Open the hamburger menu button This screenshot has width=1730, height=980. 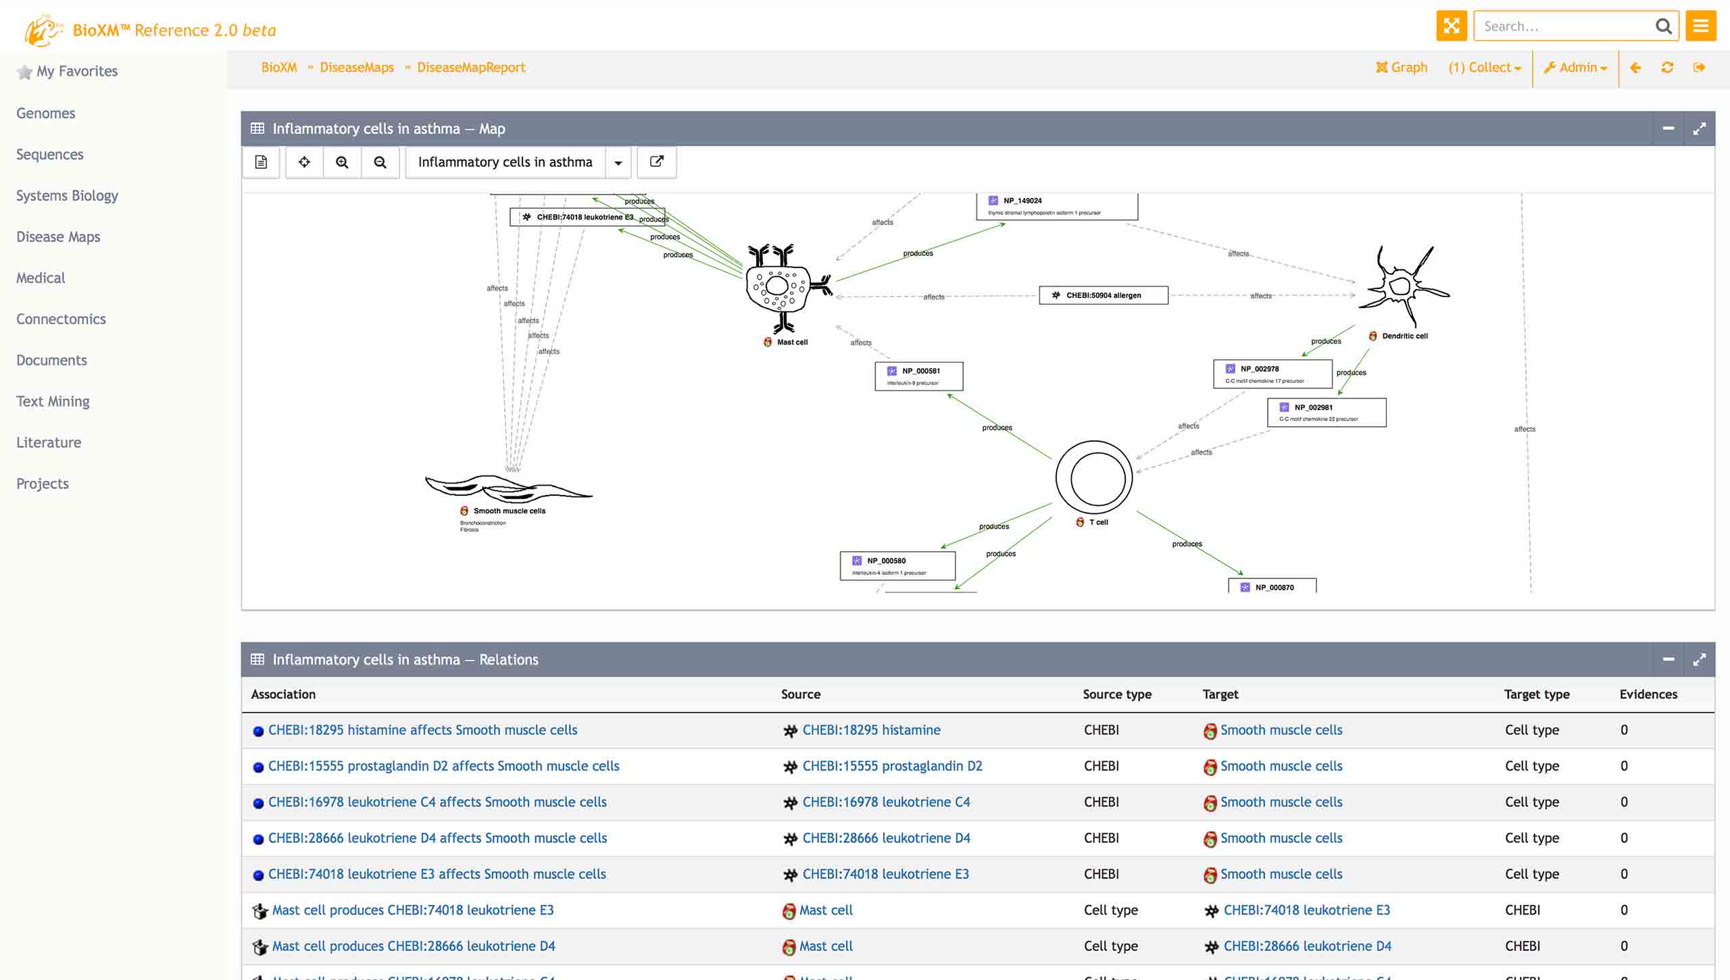pyautogui.click(x=1700, y=26)
